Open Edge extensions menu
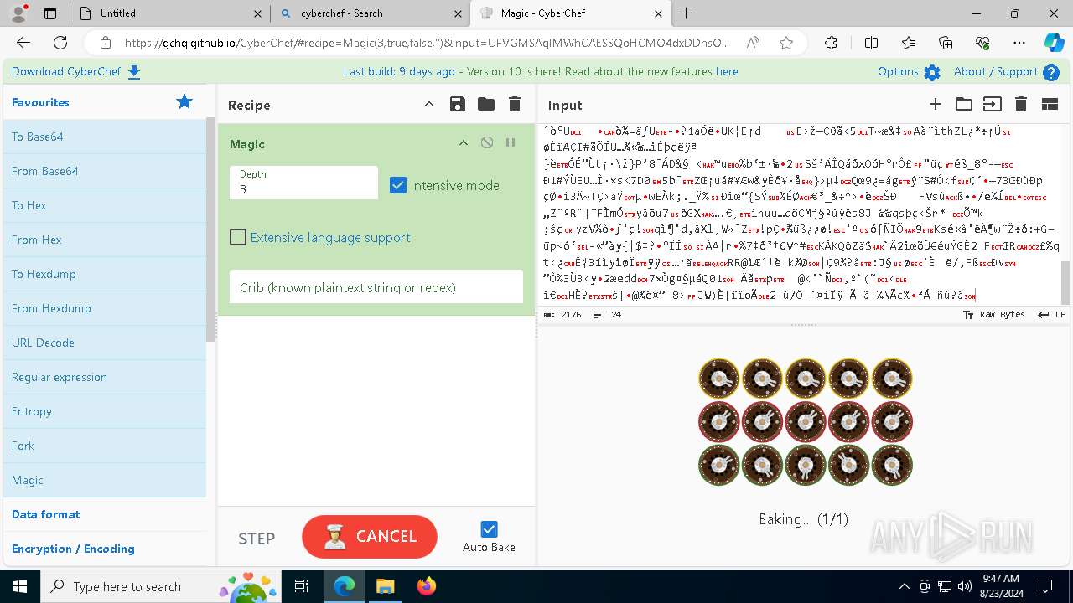Image resolution: width=1073 pixels, height=603 pixels. 831,43
